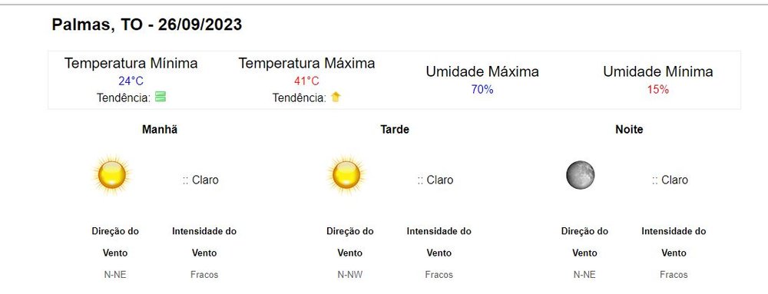Click the 24°C minimum temperature value
This screenshot has width=768, height=294.
131,81
